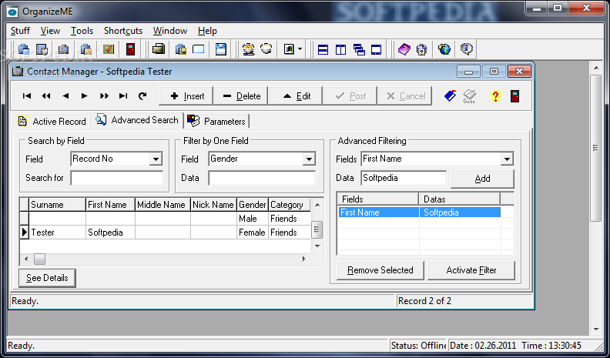
Task: Click the tile horizontally window icon
Action: coord(323,49)
